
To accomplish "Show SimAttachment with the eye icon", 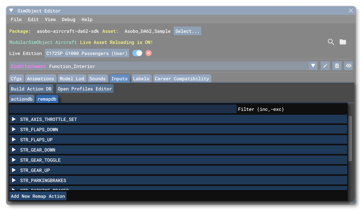I will click(x=348, y=66).
